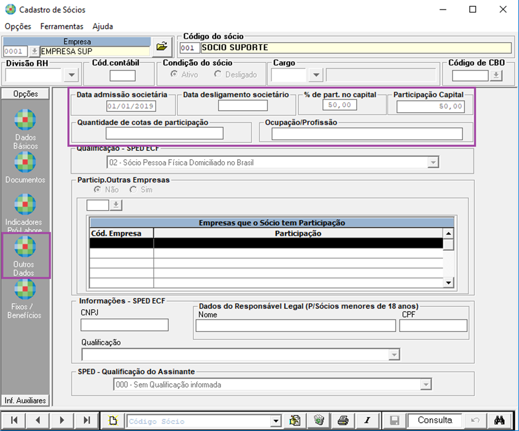The height and width of the screenshot is (431, 519).
Task: Click CNPJ input field
Action: pos(124,325)
